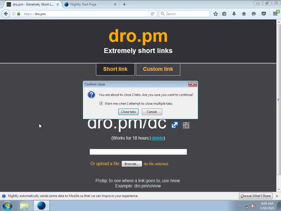Close the dro.pm tab
281x211 pixels.
point(58,4)
